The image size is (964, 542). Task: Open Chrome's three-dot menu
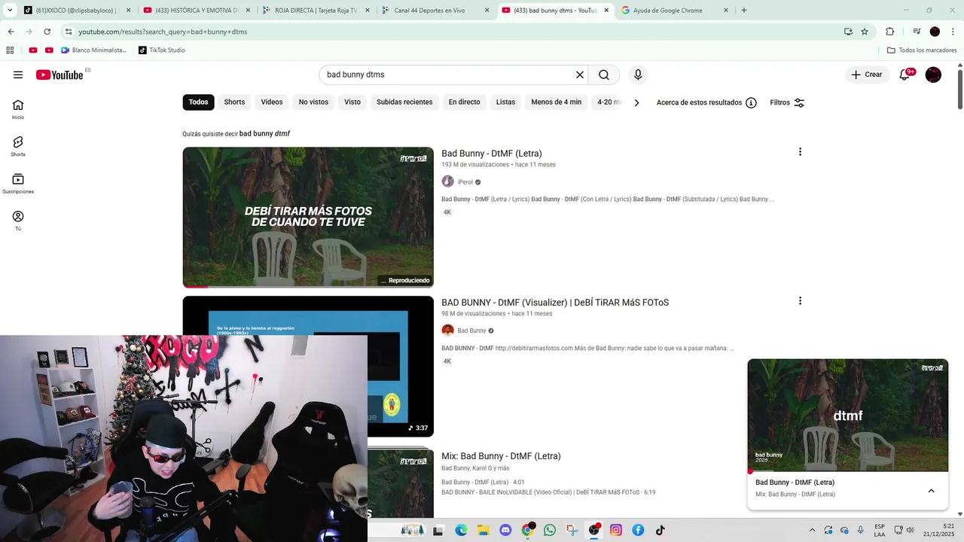(x=952, y=32)
